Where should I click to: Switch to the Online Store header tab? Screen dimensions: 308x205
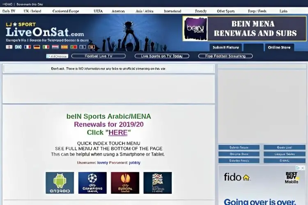(279, 47)
